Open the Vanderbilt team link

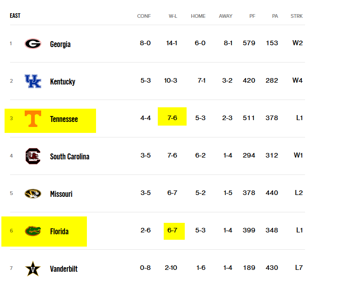pos(64,269)
